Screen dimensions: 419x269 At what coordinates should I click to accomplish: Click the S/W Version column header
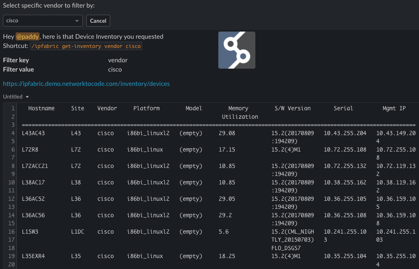point(293,108)
